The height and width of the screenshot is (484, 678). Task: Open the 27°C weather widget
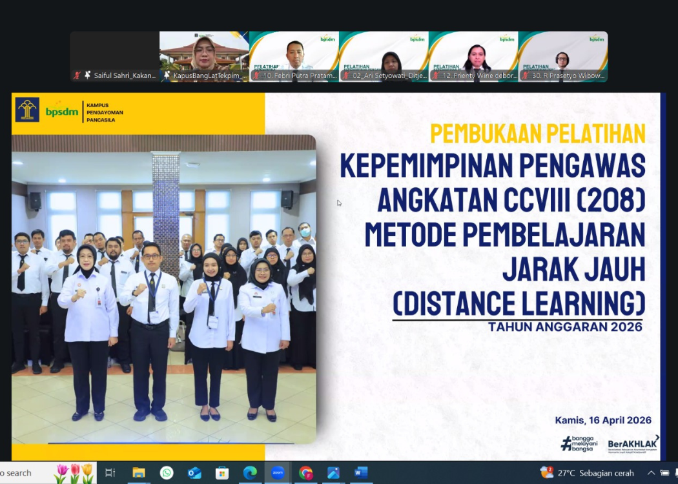point(587,473)
